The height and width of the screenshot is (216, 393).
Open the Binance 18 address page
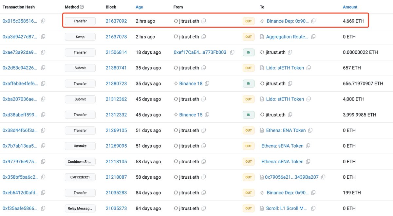(x=191, y=83)
